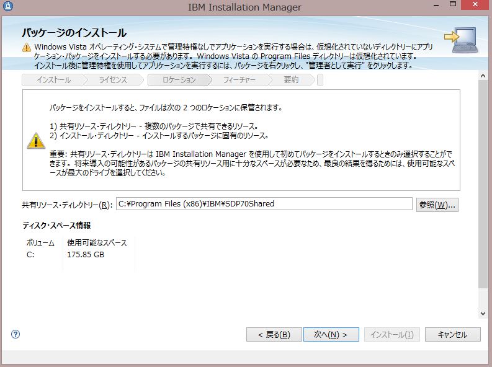The width and height of the screenshot is (492, 367).
Task: Go to the フィーチャー wizard step
Action: pyautogui.click(x=239, y=80)
